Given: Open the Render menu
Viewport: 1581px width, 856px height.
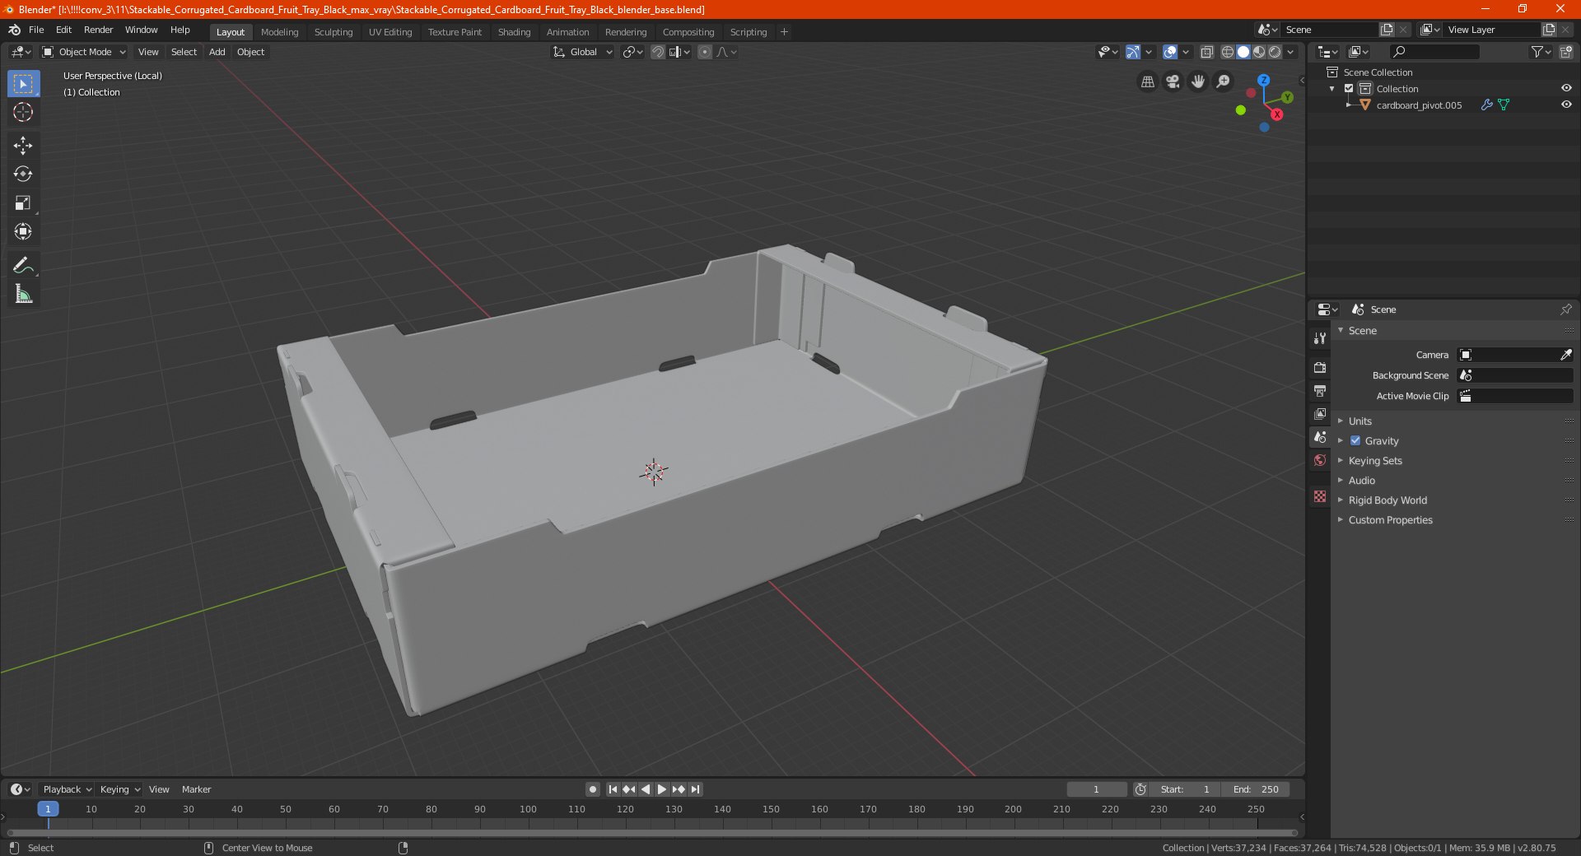Looking at the screenshot, I should coord(98,30).
